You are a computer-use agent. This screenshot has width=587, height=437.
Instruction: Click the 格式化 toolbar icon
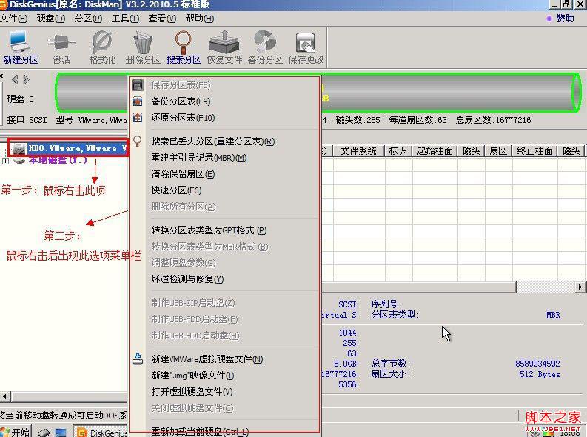(x=102, y=42)
